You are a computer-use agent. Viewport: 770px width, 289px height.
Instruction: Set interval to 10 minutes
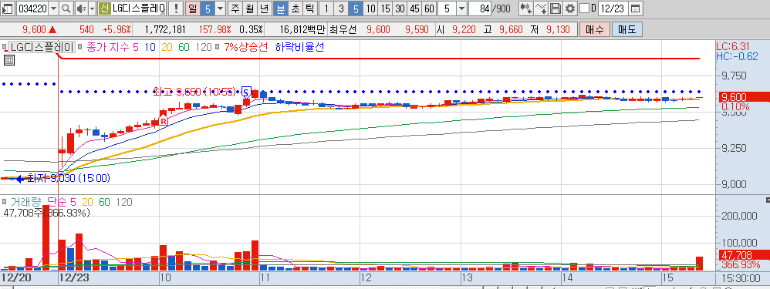click(x=371, y=8)
